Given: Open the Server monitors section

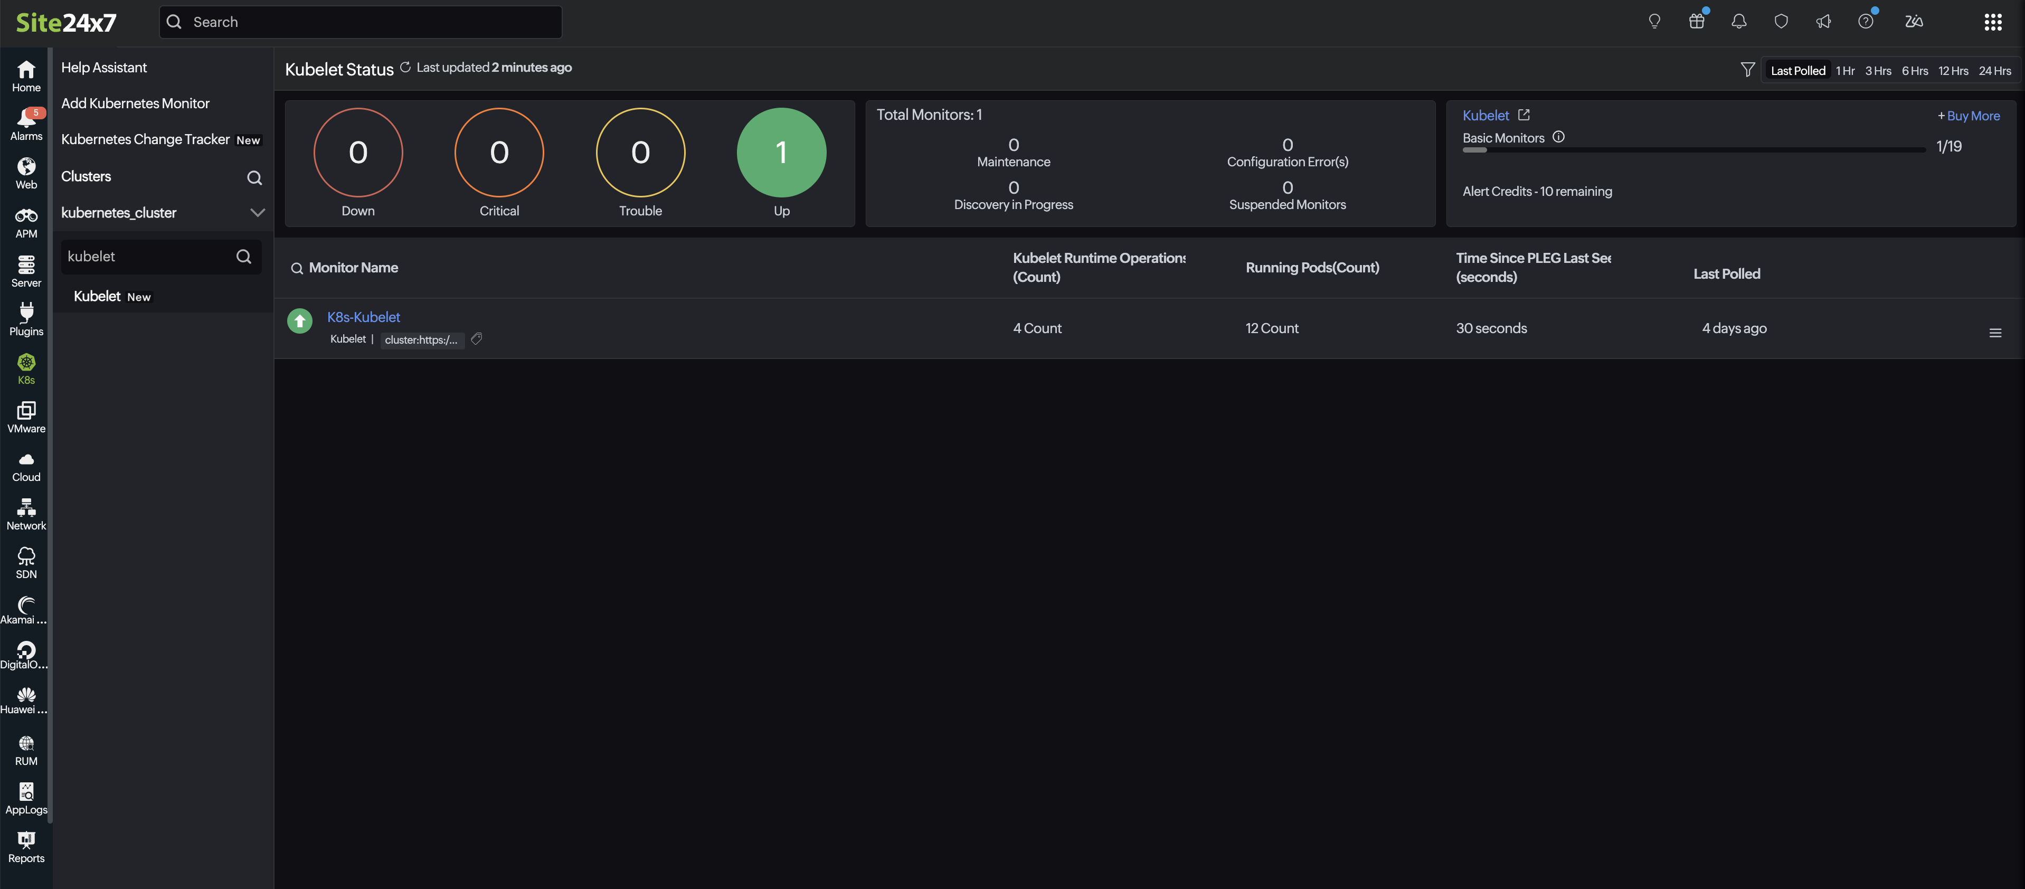Looking at the screenshot, I should tap(26, 271).
